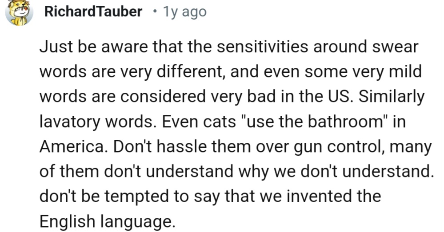The image size is (444, 232).
Task: Open the RichardTauber username link
Action: (93, 12)
